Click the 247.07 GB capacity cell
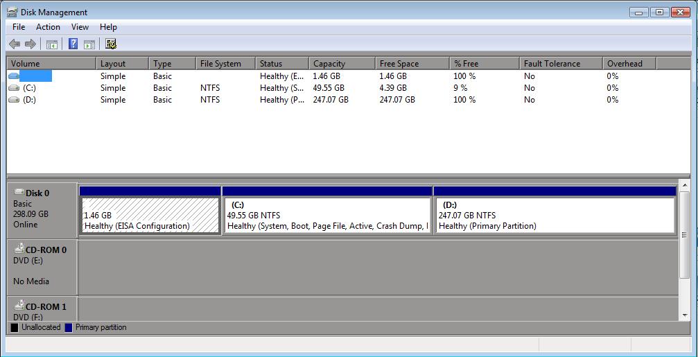 tap(331, 100)
